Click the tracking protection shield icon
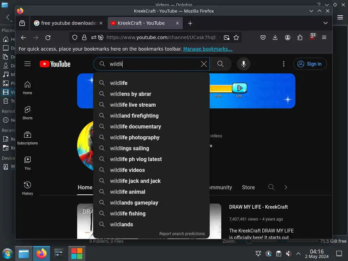 coord(75,37)
